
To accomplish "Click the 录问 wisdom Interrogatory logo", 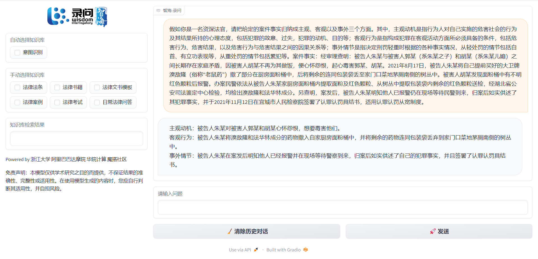I will tap(77, 17).
